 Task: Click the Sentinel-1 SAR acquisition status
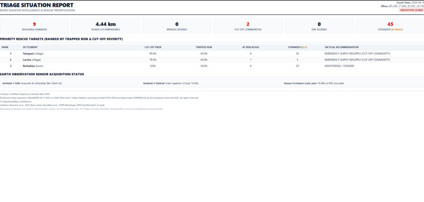click(x=32, y=83)
